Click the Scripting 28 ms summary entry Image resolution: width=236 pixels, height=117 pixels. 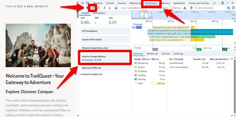150,71
